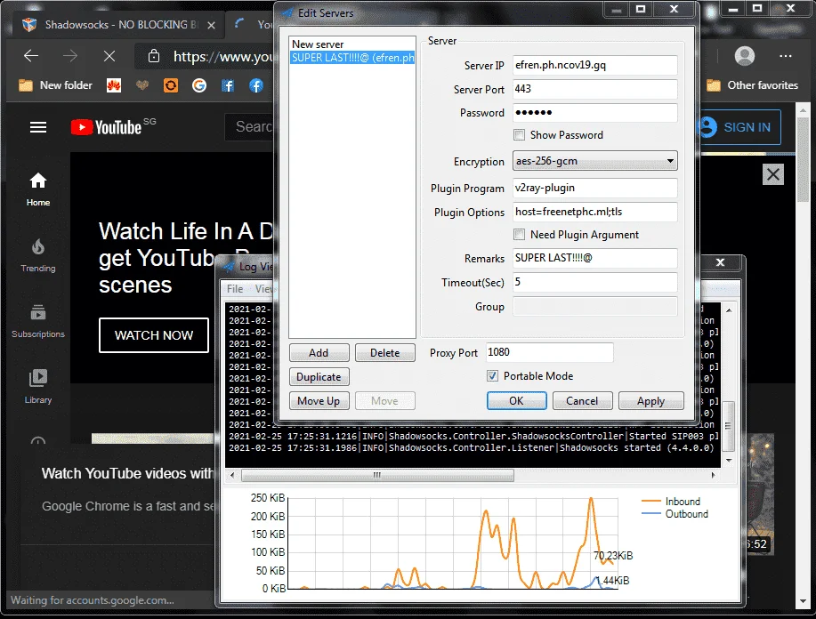Toggle the Need Plugin Argument checkbox
Viewport: 816px width, 619px height.
point(519,235)
